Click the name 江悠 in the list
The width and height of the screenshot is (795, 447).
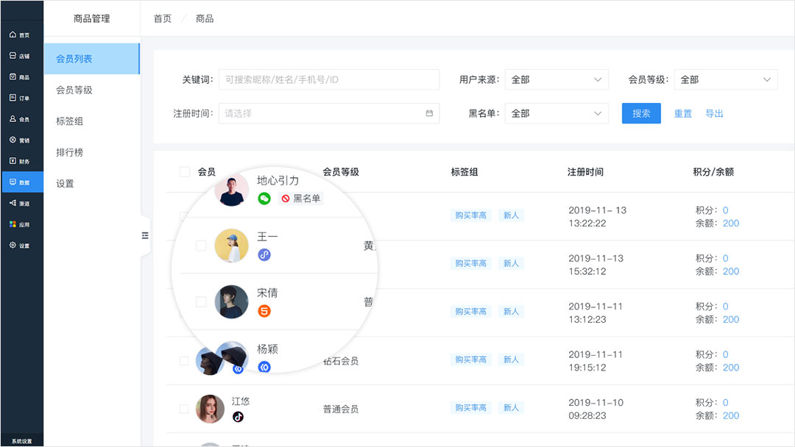click(x=241, y=401)
